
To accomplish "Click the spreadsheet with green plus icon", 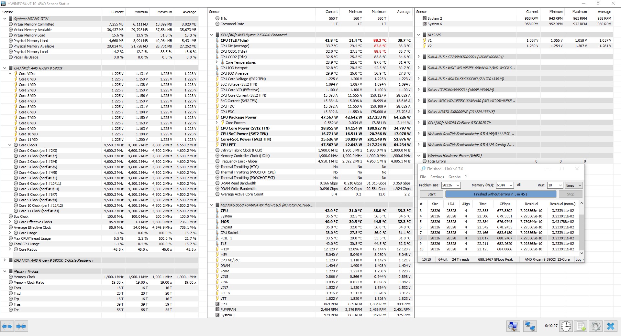I will pyautogui.click(x=581, y=326).
